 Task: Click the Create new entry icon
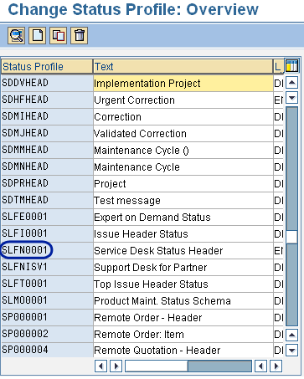pos(38,35)
